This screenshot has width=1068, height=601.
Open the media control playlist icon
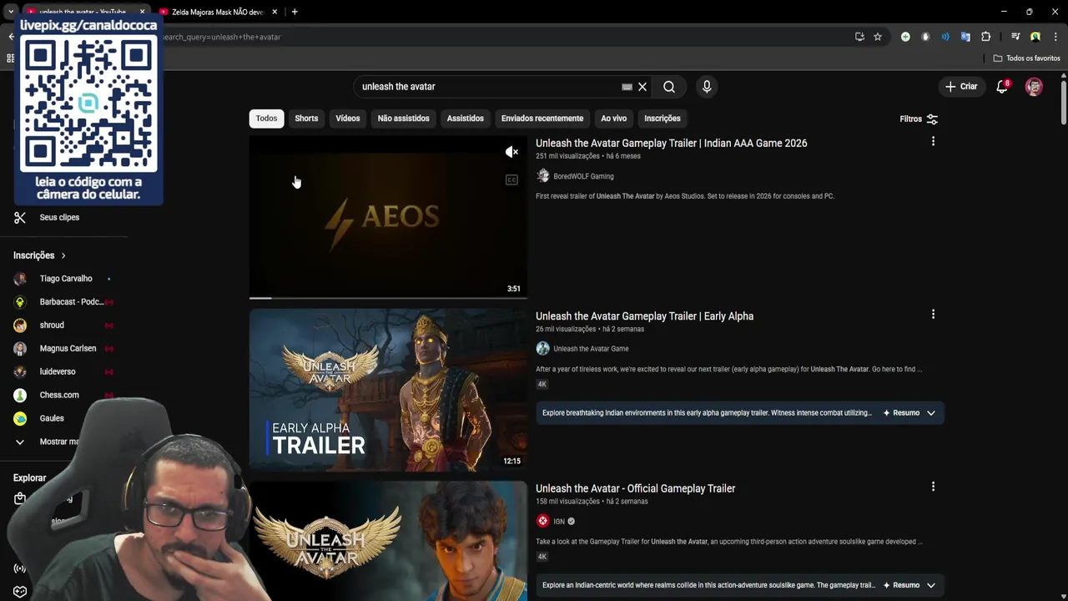[1015, 37]
